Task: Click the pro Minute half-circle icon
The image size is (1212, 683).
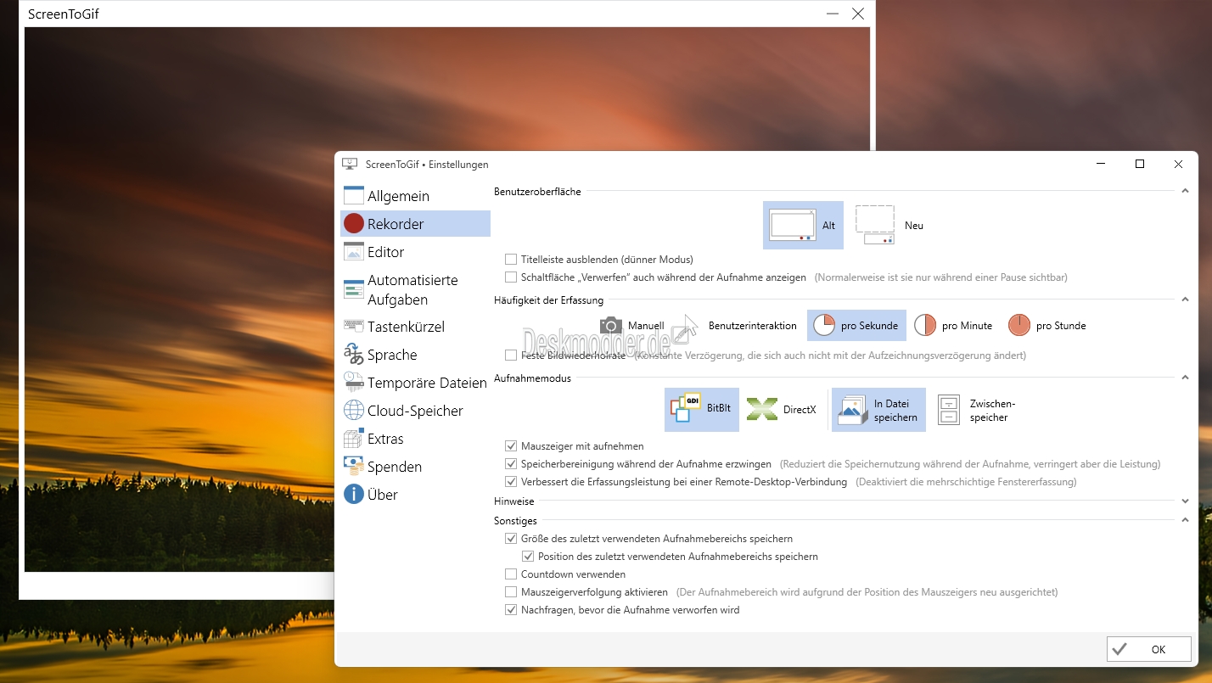Action: [925, 326]
